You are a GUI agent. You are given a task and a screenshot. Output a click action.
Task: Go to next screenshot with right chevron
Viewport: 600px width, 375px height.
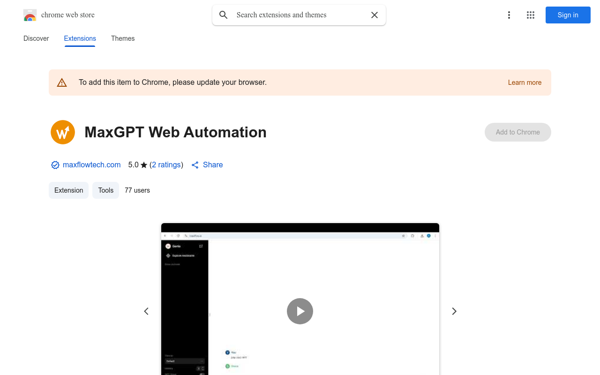pos(454,311)
